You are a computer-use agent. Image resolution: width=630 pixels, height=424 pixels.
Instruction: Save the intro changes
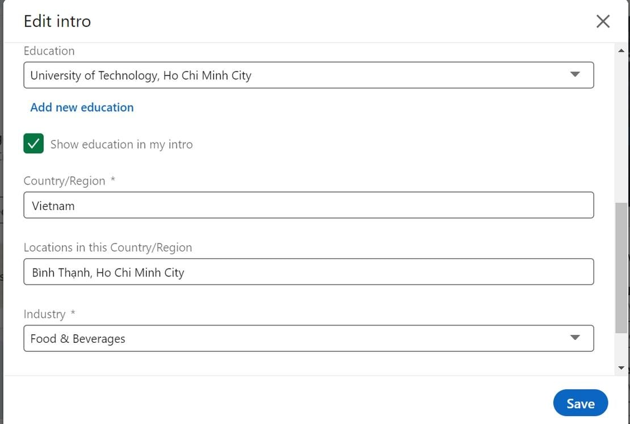pos(580,403)
